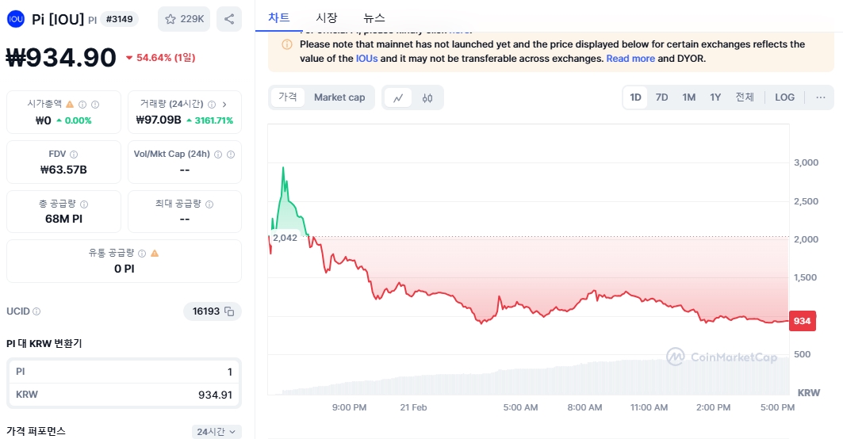Click second info icon beside 시가총액
843x439 pixels.
pos(95,105)
